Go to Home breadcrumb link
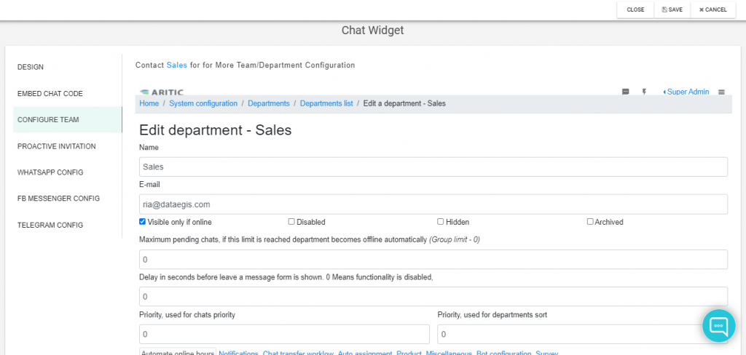 (x=149, y=103)
